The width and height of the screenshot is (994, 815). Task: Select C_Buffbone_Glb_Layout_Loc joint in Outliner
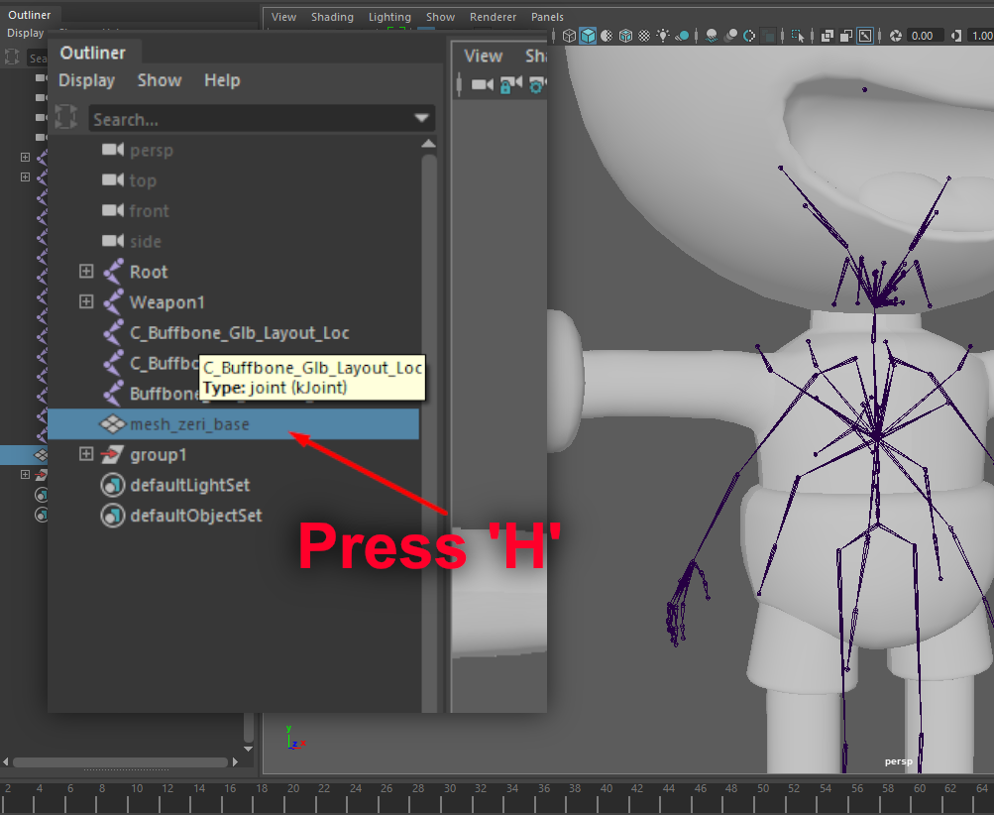[233, 333]
